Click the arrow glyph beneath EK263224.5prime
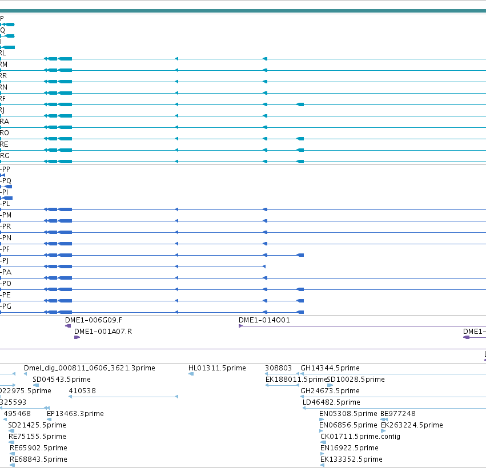Screen dimensions: 486x468 tap(383, 431)
